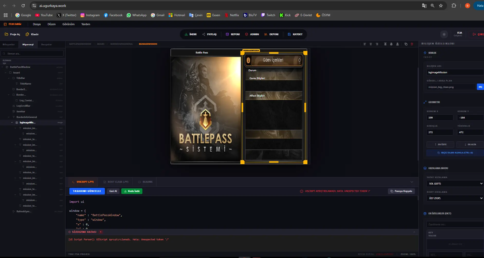Click the TASARIMI GÜNCELLE button

point(87,191)
